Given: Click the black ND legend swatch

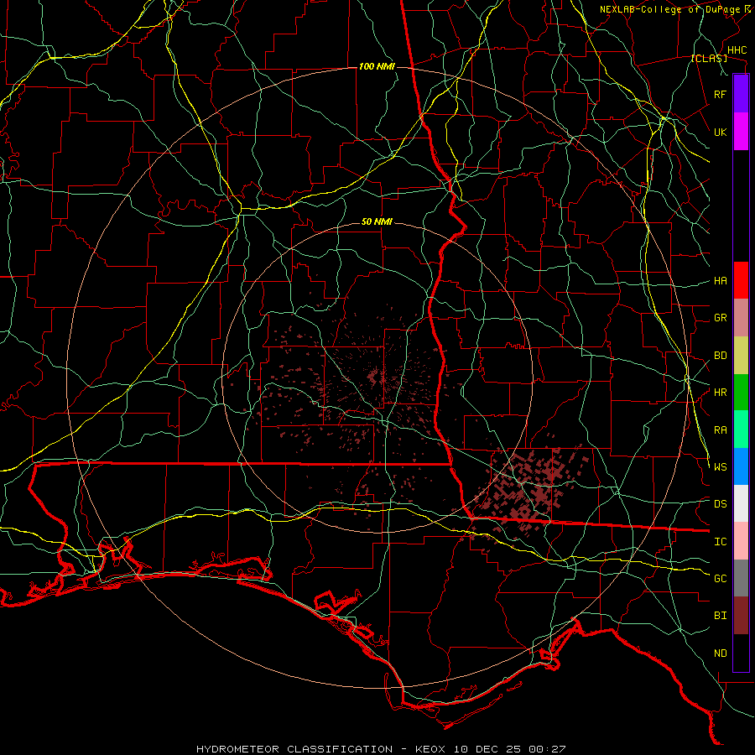Looking at the screenshot, I should coord(741,653).
